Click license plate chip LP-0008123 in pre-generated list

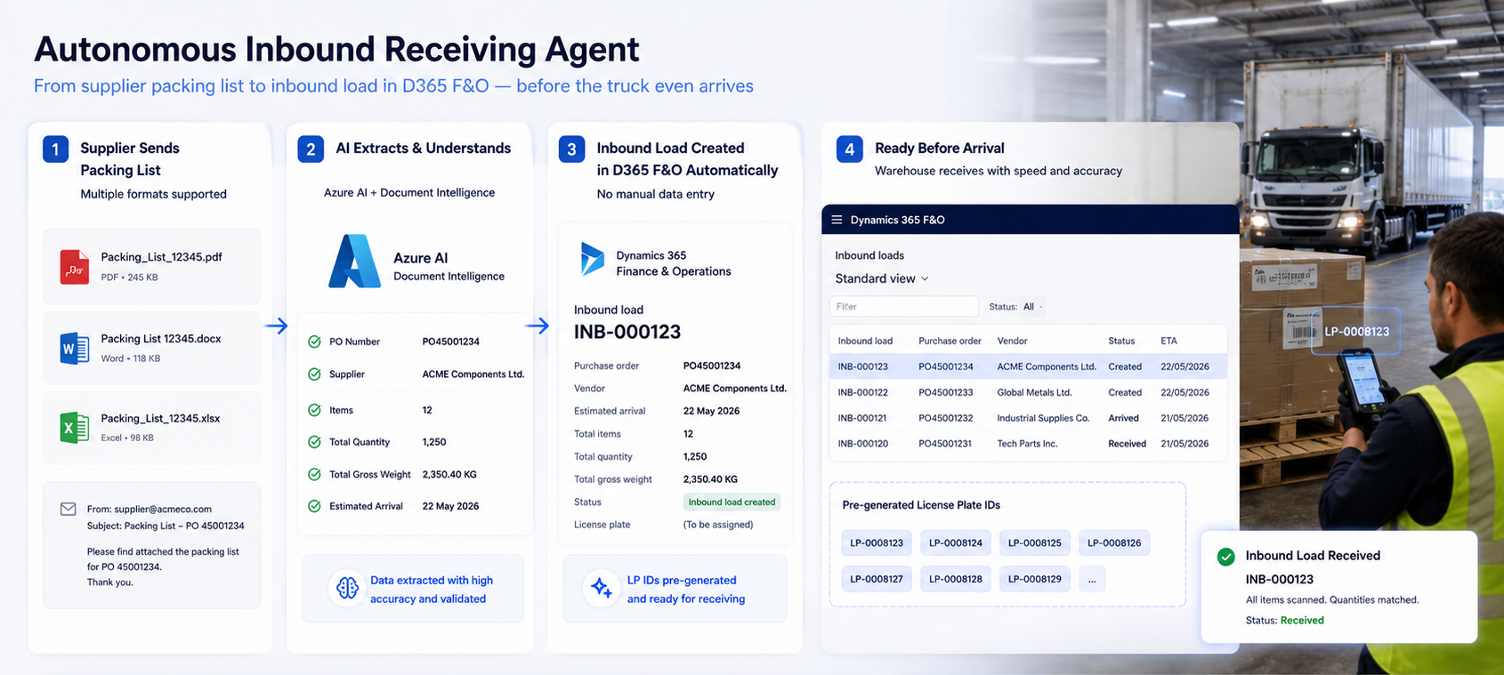(877, 542)
